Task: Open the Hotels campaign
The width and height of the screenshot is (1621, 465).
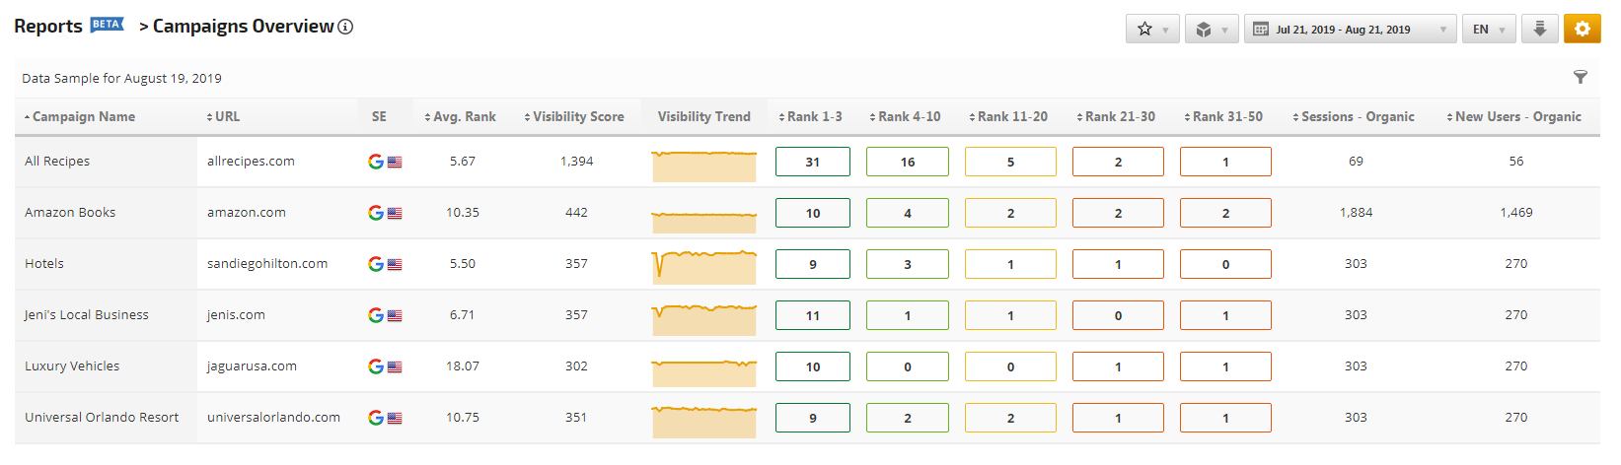Action: coord(44,263)
